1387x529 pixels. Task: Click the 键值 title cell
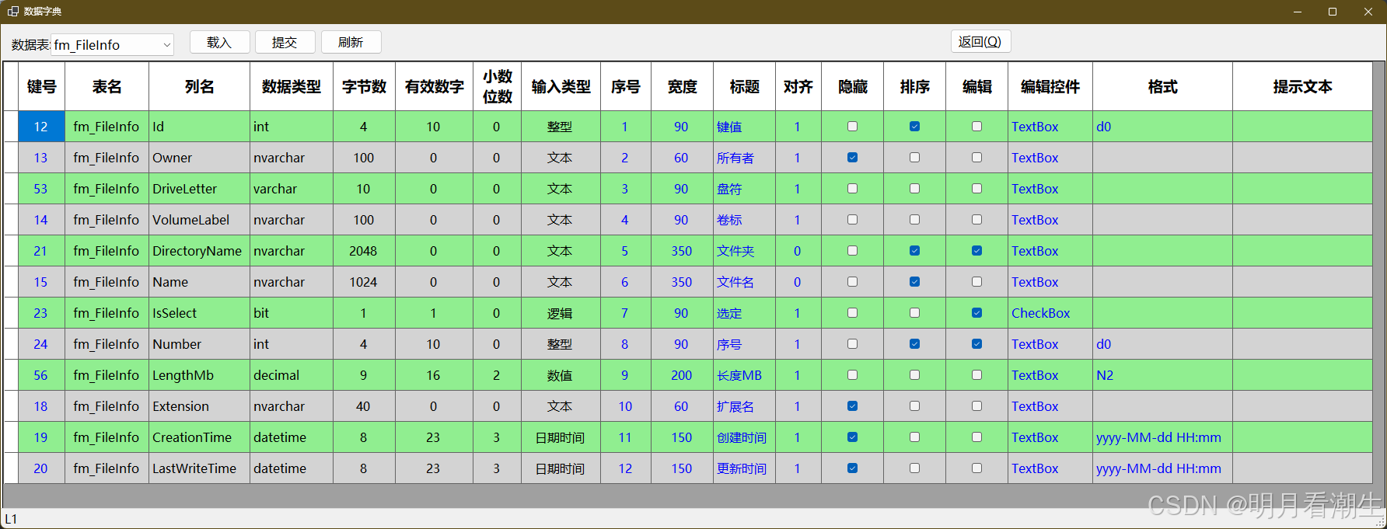tap(744, 127)
